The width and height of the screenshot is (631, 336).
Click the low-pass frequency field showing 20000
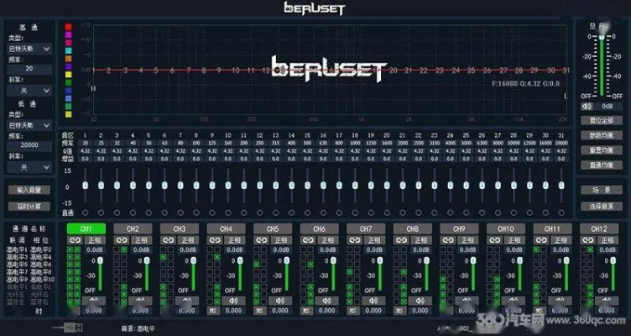click(29, 144)
